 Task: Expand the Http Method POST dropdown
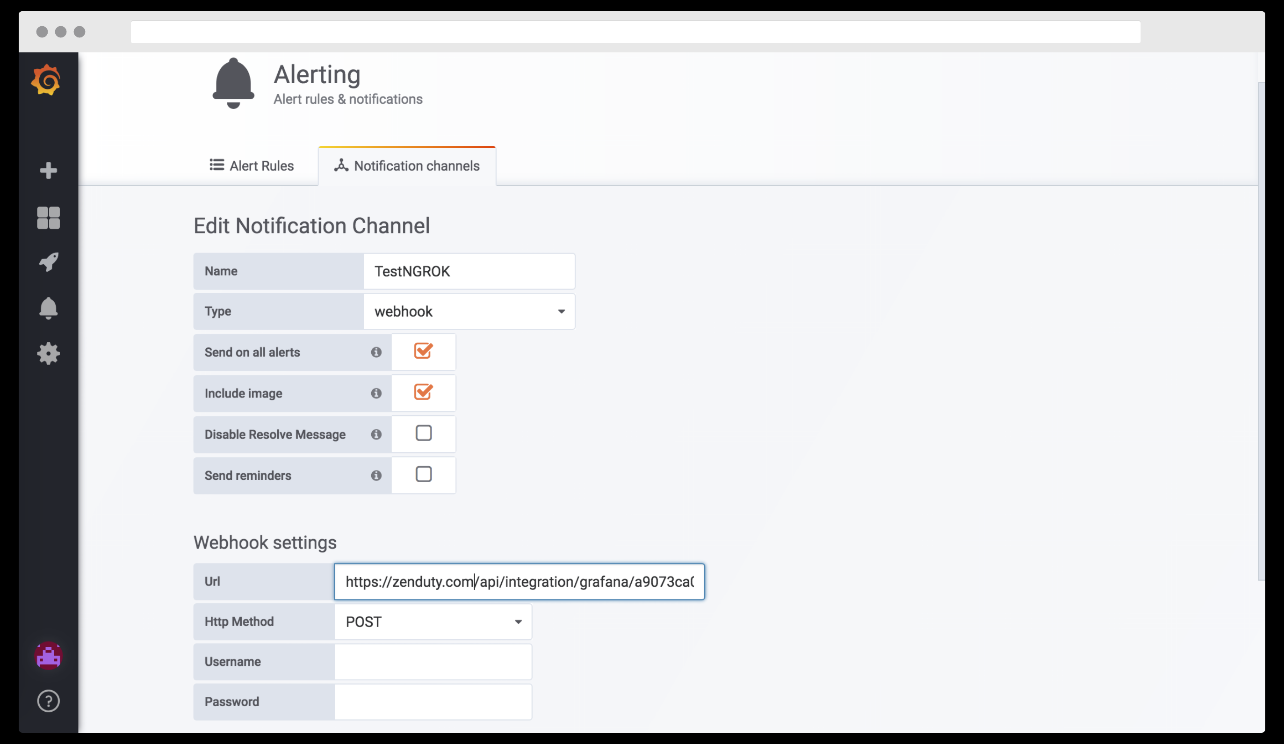pos(433,621)
